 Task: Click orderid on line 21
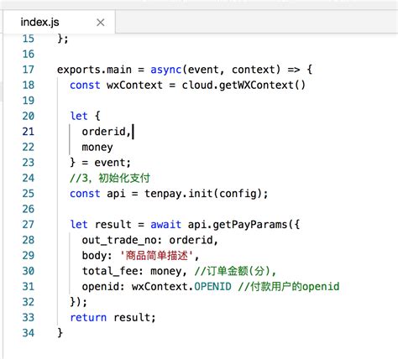pos(104,132)
